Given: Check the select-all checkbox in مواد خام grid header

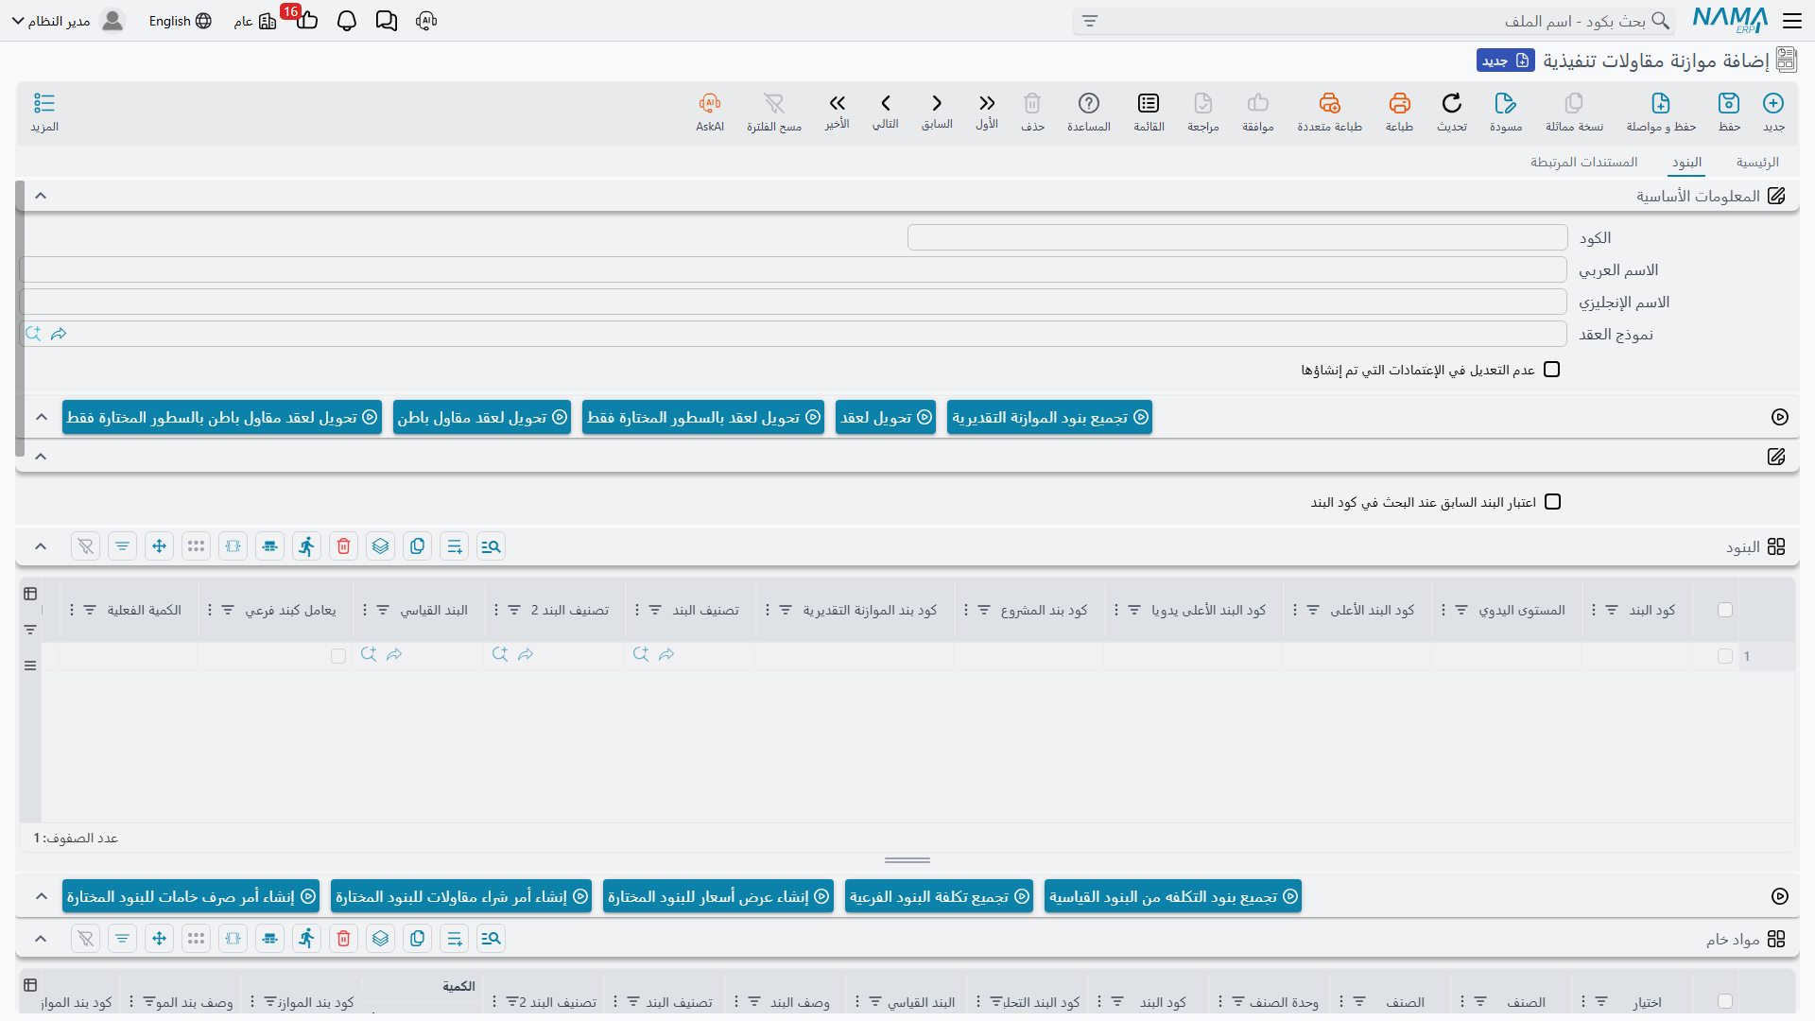Looking at the screenshot, I should tap(1725, 1002).
